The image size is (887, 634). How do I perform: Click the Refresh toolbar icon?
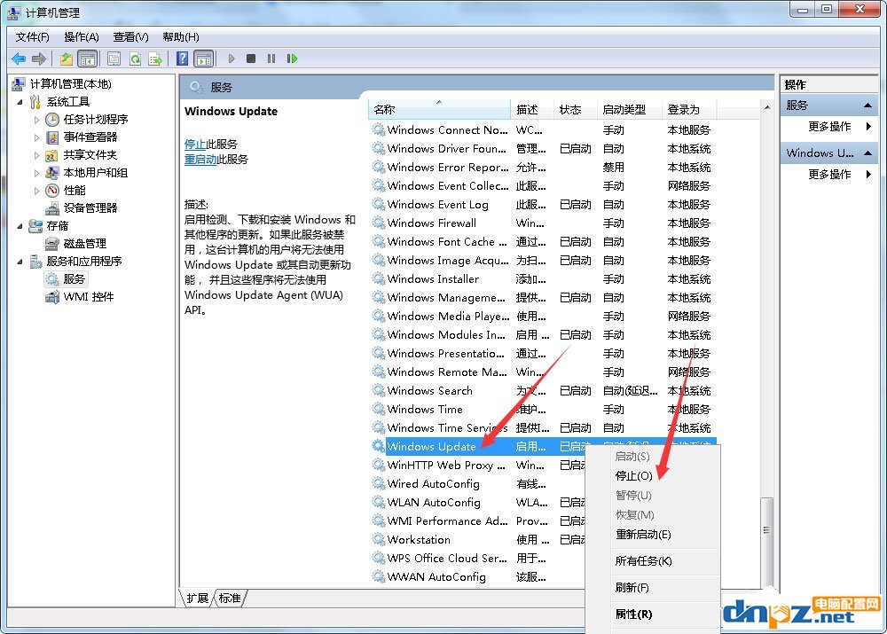(135, 59)
